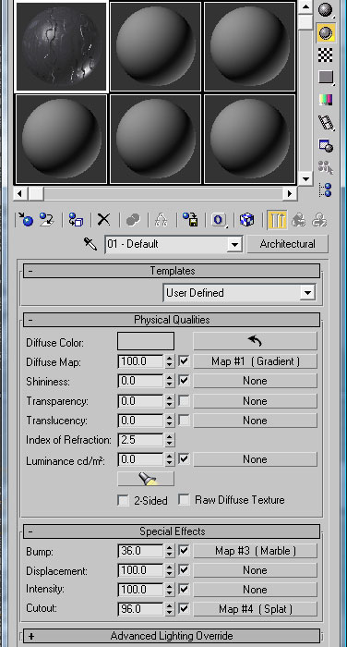Check the 2-Sided option
Image resolution: width=347 pixels, height=647 pixels.
coord(123,501)
